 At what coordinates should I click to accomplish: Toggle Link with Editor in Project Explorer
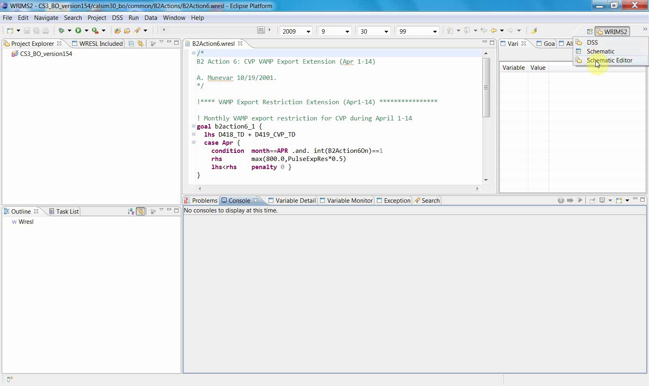point(140,43)
